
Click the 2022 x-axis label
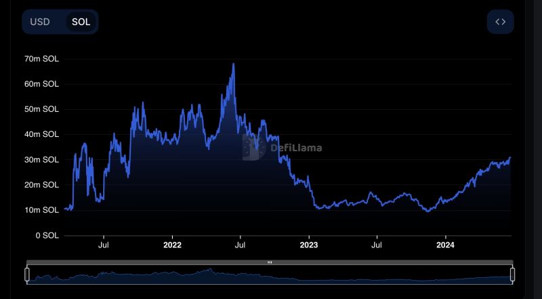173,245
